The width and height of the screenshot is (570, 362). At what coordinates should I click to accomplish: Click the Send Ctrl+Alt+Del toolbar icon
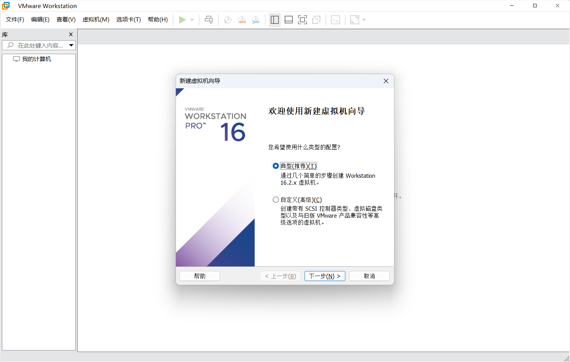209,20
